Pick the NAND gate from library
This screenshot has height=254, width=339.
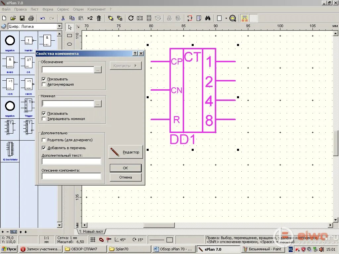tap(10, 64)
